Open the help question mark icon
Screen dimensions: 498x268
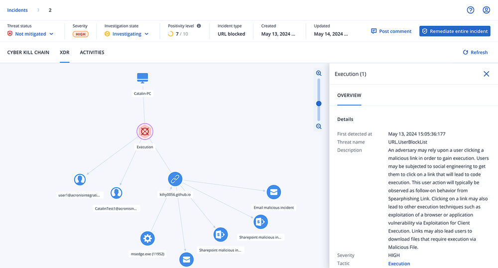pos(470,10)
